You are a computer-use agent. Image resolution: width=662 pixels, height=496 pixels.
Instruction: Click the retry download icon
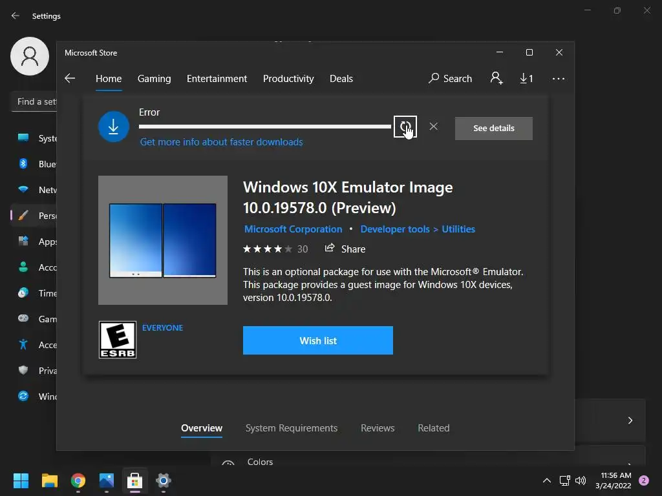pyautogui.click(x=405, y=127)
